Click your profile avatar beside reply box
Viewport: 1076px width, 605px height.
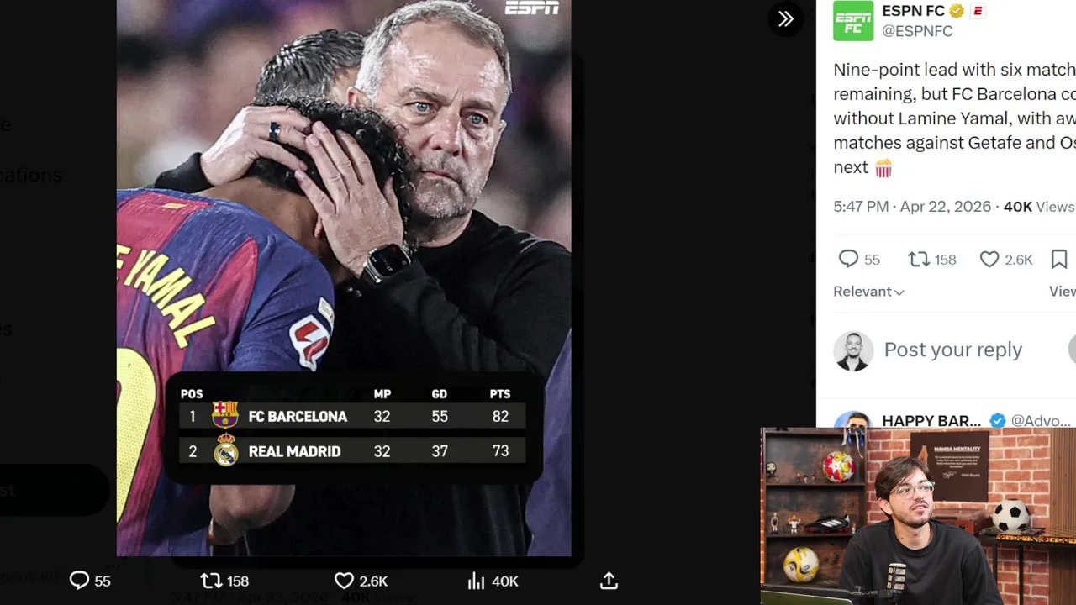tap(853, 350)
